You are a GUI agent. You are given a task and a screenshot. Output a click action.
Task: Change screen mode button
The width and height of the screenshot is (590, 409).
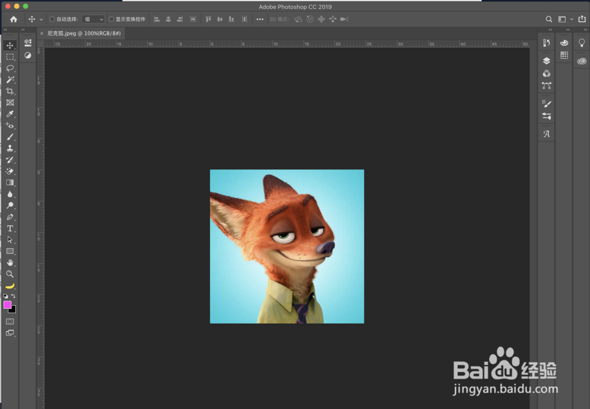pyautogui.click(x=10, y=333)
